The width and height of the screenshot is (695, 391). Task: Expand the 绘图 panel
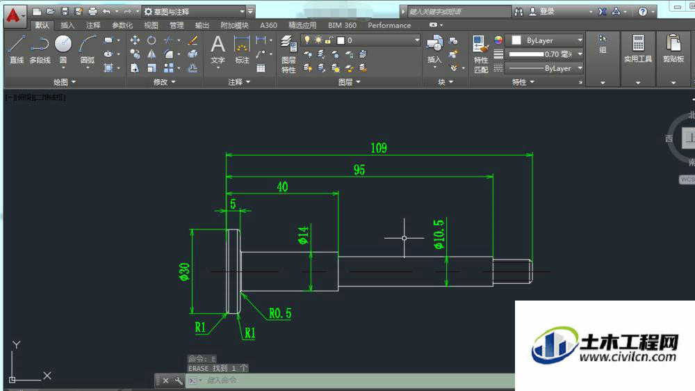(64, 81)
